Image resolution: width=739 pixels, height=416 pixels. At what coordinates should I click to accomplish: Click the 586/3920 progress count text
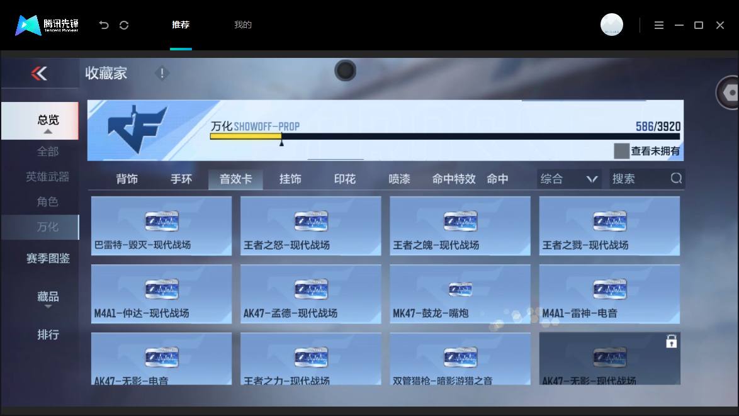point(658,126)
